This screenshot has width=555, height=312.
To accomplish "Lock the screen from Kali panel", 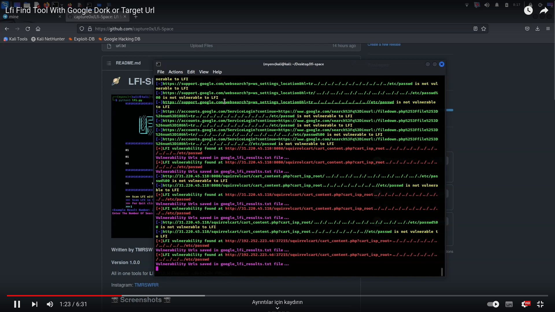I will click(530, 5).
